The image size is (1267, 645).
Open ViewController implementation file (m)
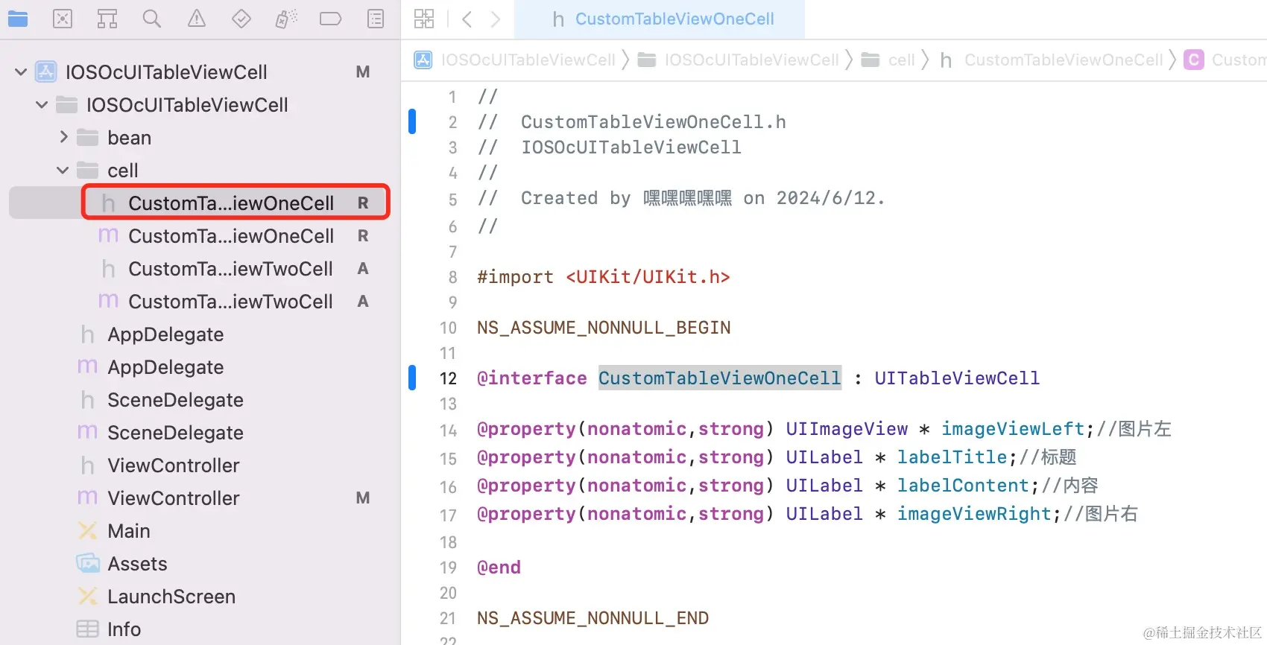(x=198, y=498)
